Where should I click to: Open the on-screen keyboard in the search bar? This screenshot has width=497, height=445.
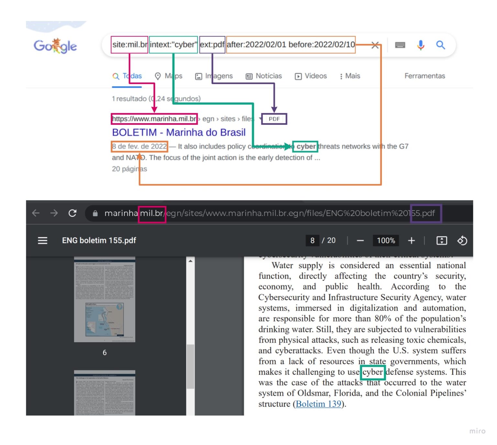(400, 45)
